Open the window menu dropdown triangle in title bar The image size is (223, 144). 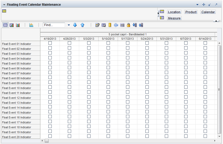(197, 5)
